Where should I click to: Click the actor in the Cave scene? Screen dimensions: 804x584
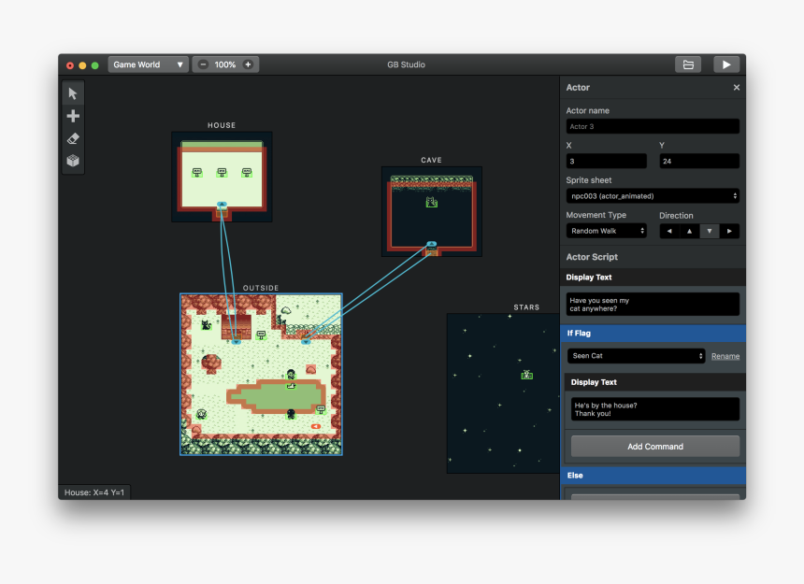(432, 203)
